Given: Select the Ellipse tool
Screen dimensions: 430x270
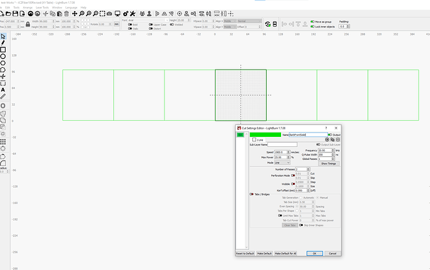Looking at the screenshot, I should coord(3,57).
